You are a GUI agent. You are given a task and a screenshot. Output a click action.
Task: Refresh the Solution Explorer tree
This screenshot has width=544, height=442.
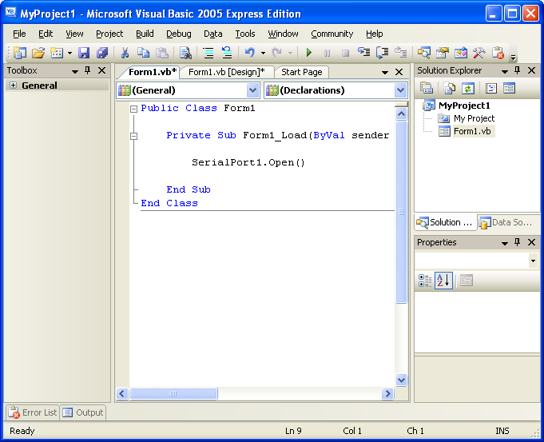click(467, 88)
